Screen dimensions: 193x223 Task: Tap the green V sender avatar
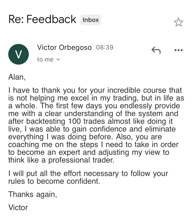19,54
